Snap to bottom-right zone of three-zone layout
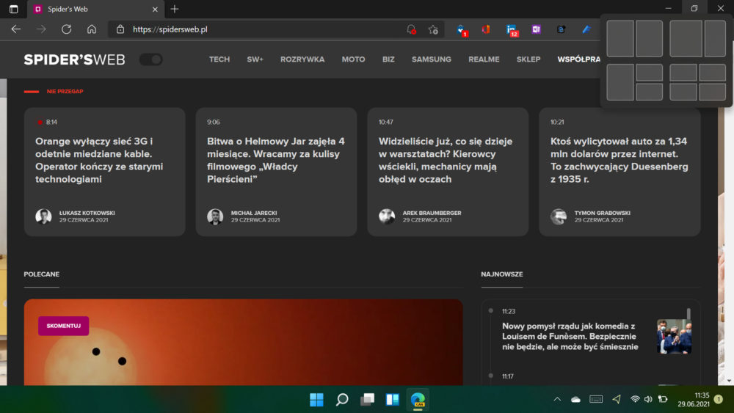734x413 pixels. click(650, 92)
